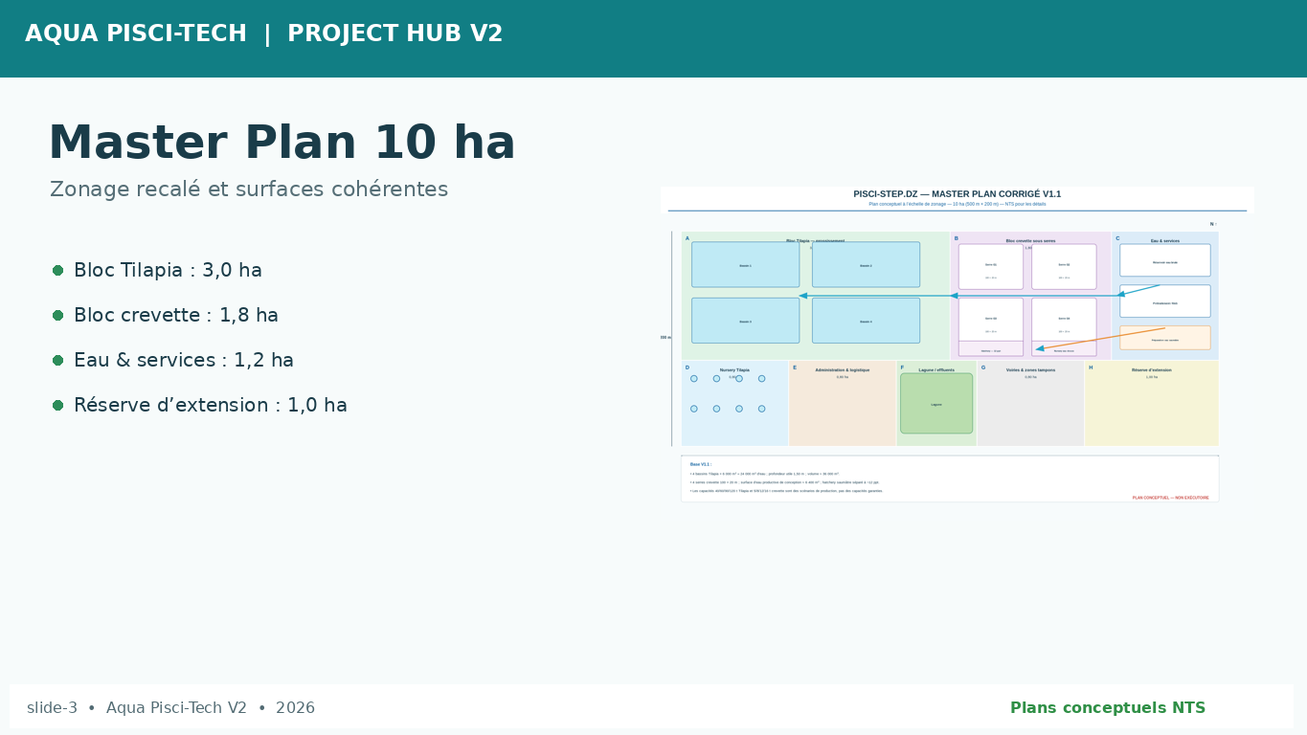Click the orange saltwater preparation box in zone C
The height and width of the screenshot is (735, 1307).
point(1165,338)
